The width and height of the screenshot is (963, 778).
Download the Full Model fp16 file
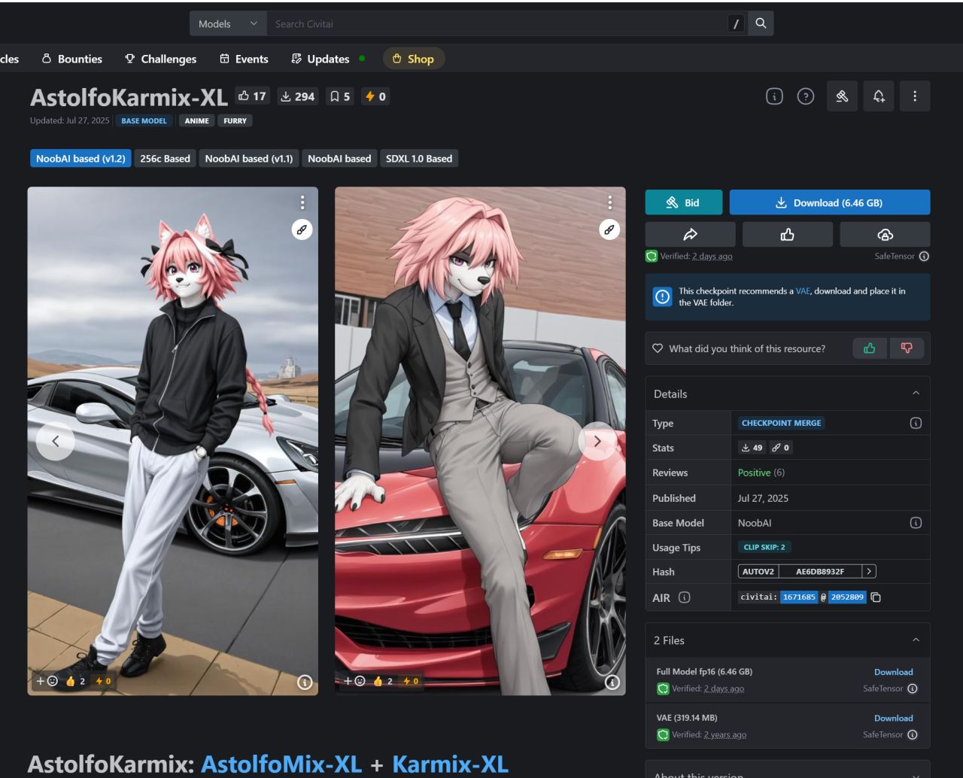[893, 672]
